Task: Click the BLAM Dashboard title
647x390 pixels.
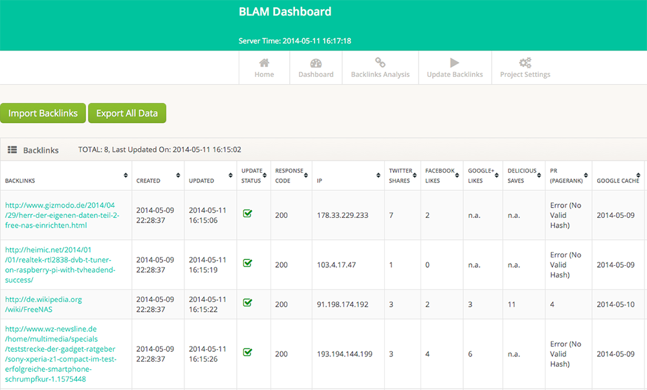Action: coord(285,12)
